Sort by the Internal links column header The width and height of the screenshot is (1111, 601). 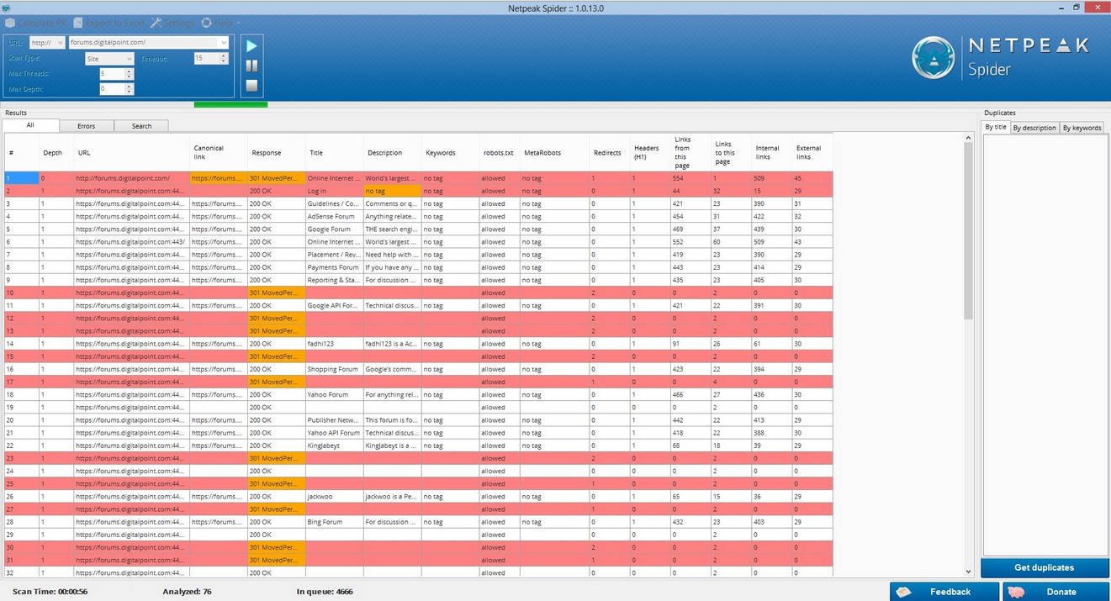[x=772, y=153]
